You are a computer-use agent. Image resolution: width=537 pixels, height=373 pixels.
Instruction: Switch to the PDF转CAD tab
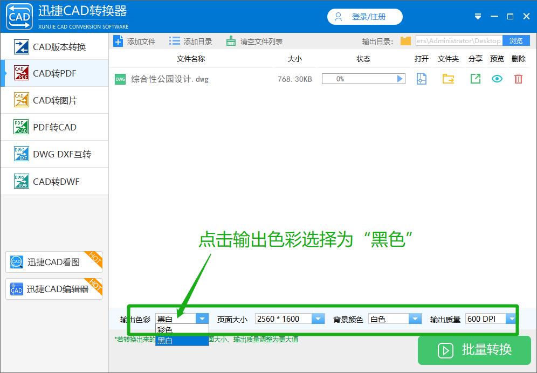click(x=54, y=127)
